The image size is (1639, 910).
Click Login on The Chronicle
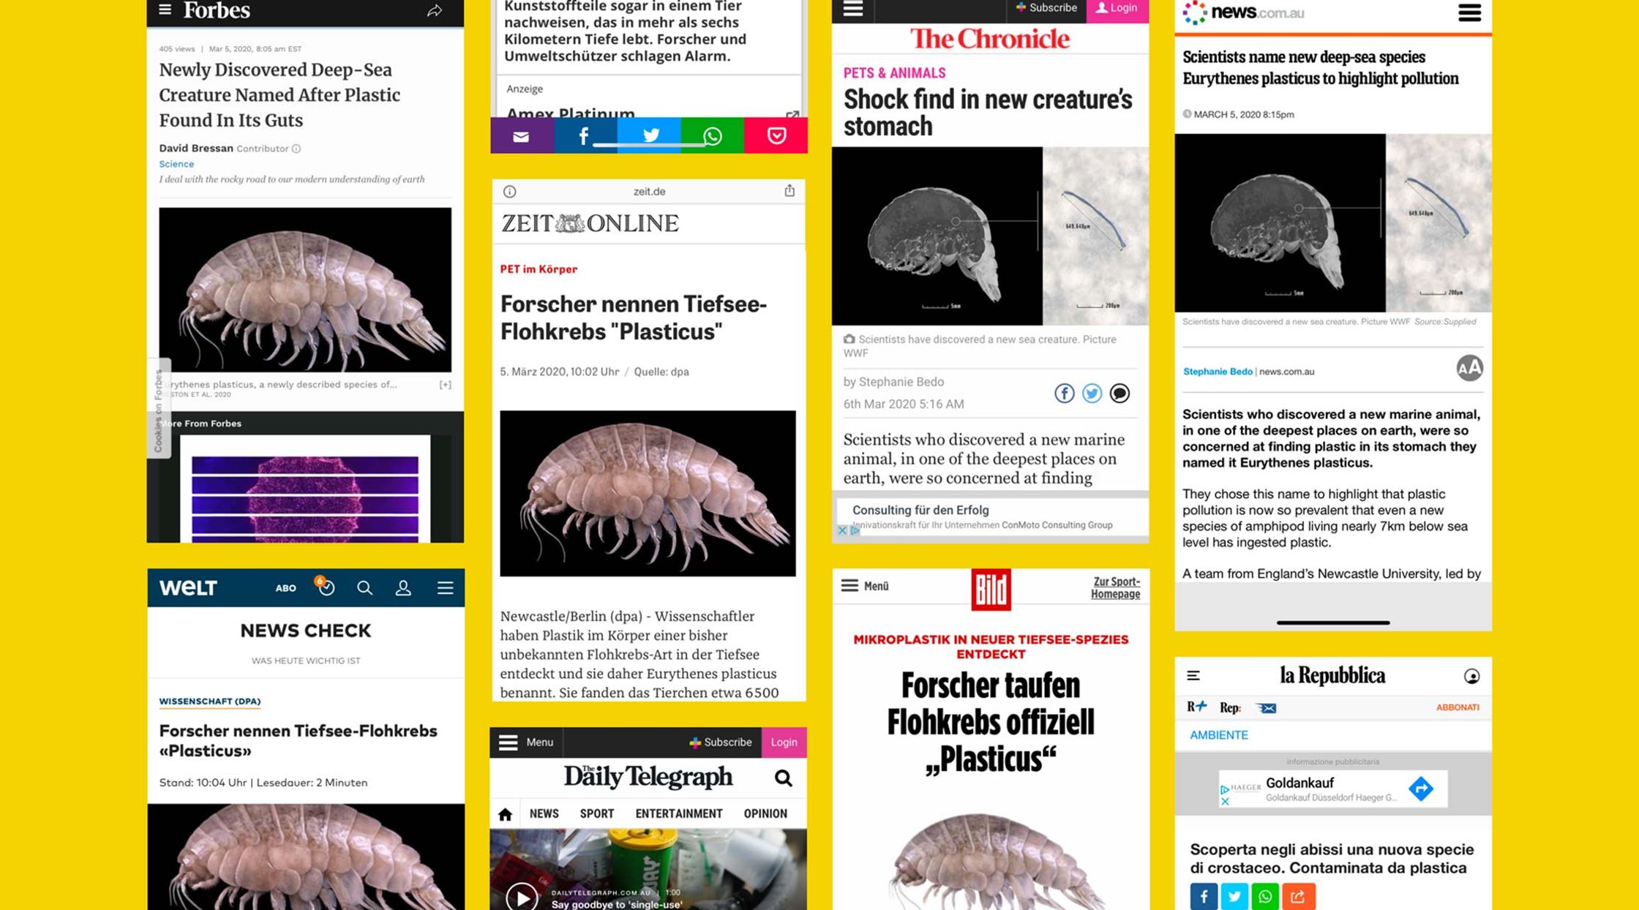[x=1117, y=10]
